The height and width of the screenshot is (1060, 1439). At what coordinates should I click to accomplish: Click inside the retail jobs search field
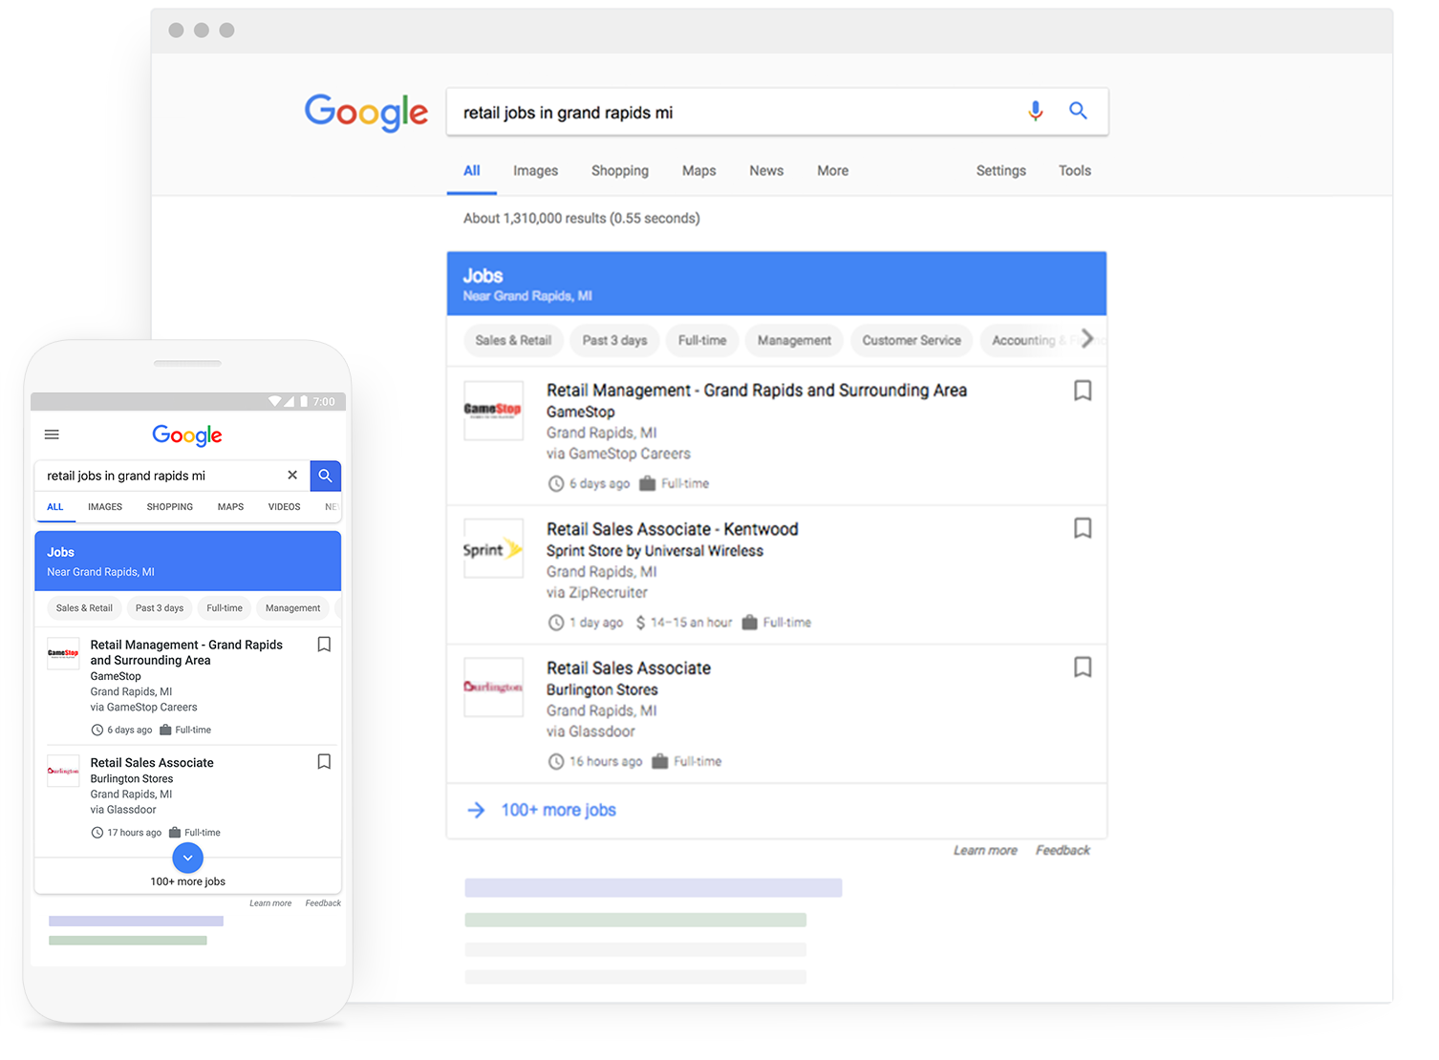pyautogui.click(x=669, y=112)
